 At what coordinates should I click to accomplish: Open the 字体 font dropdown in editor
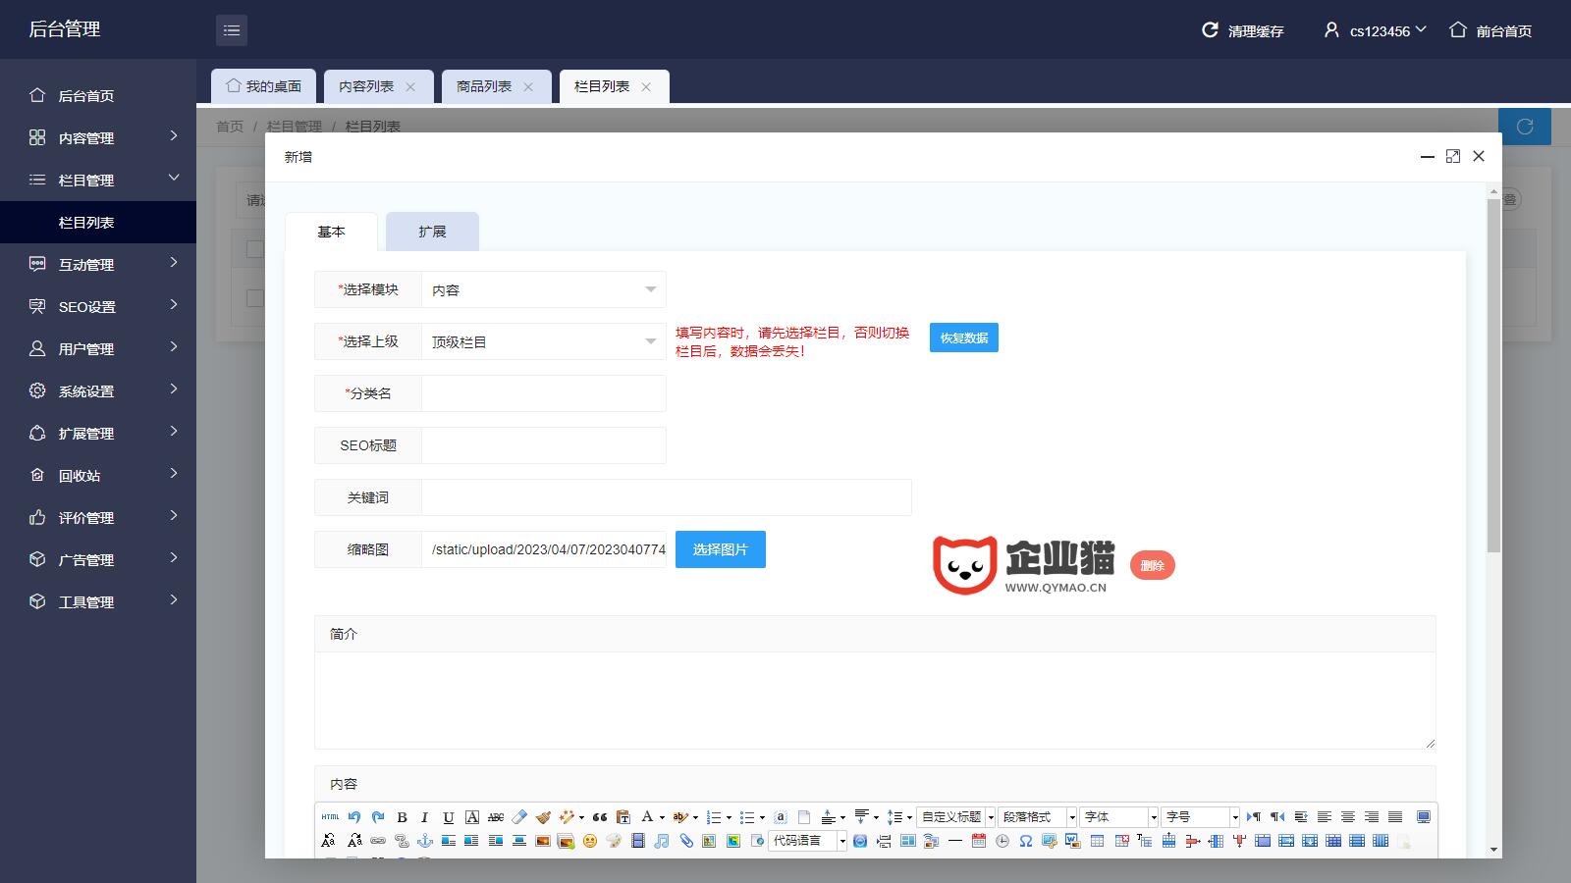[x=1119, y=816]
